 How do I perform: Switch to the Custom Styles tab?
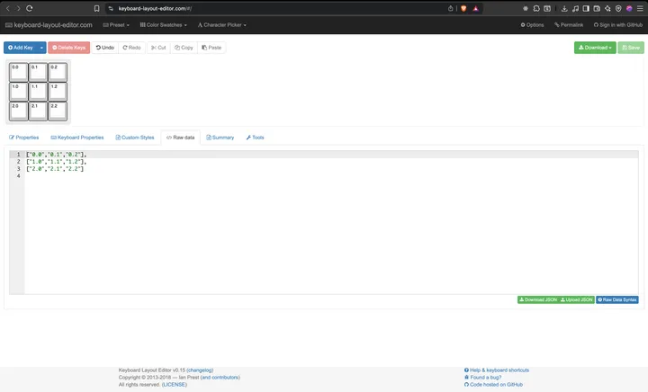click(x=135, y=138)
